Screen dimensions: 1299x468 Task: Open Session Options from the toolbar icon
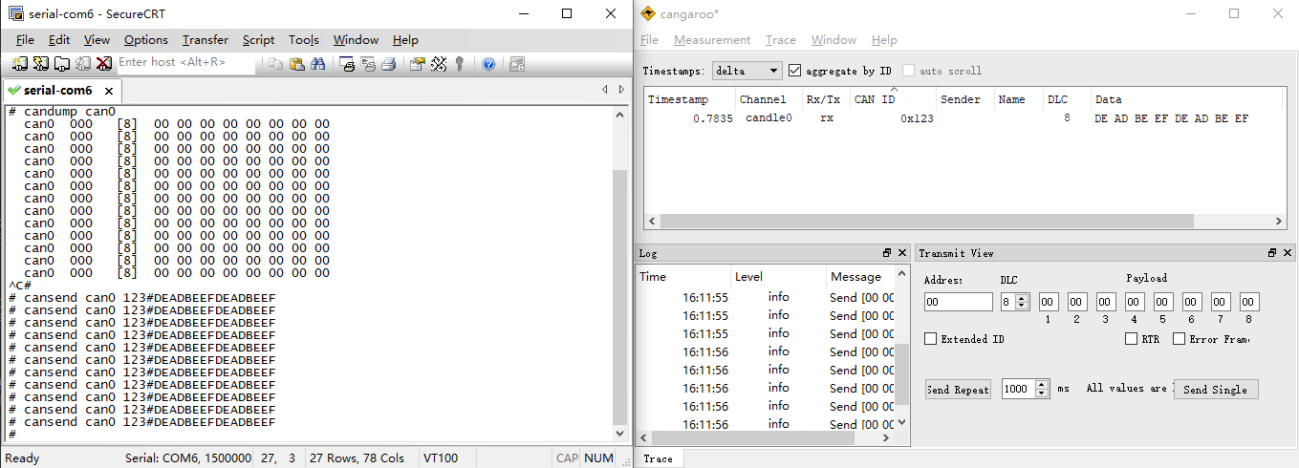(418, 64)
